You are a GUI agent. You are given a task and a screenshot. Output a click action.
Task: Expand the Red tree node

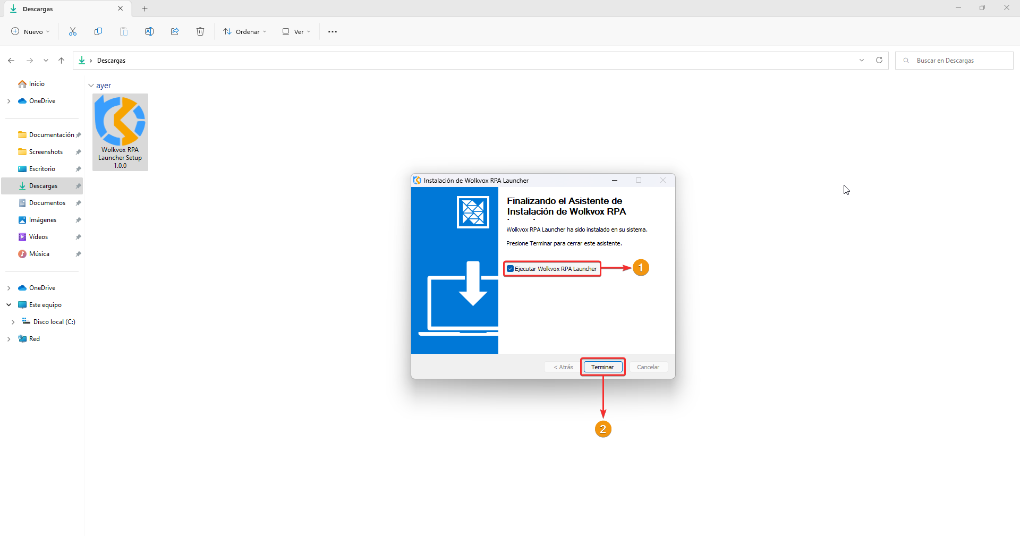click(8, 339)
